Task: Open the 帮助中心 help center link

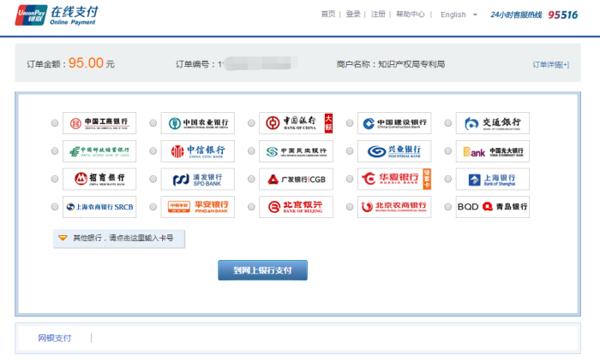Action: [411, 15]
